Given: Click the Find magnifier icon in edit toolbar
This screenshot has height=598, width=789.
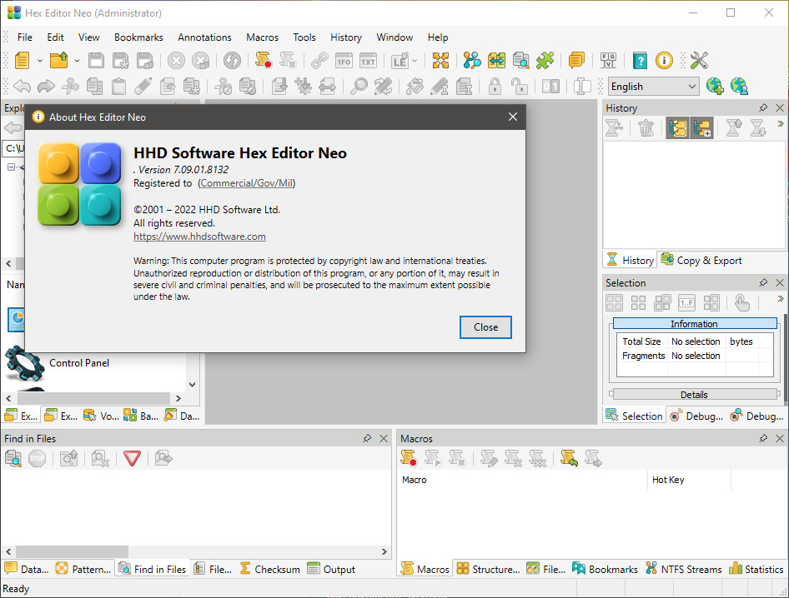Looking at the screenshot, I should 359,87.
